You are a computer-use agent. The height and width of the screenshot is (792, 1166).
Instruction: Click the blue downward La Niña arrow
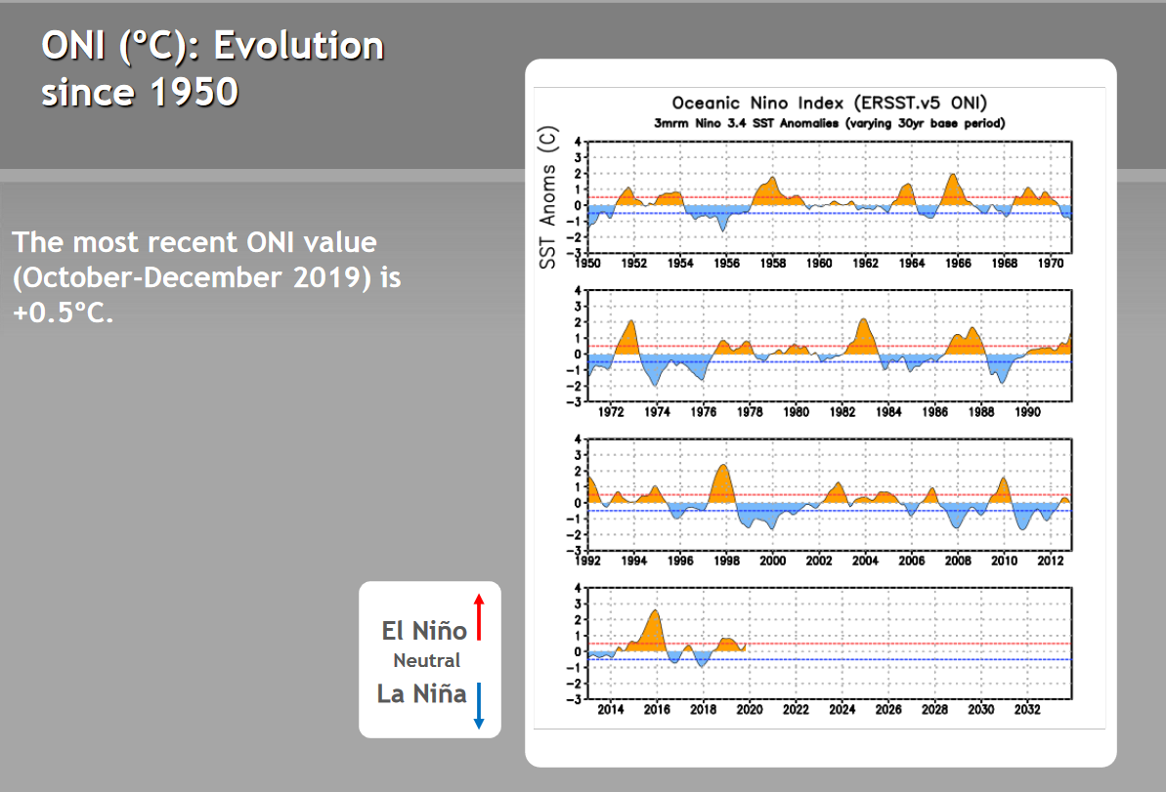tap(479, 705)
